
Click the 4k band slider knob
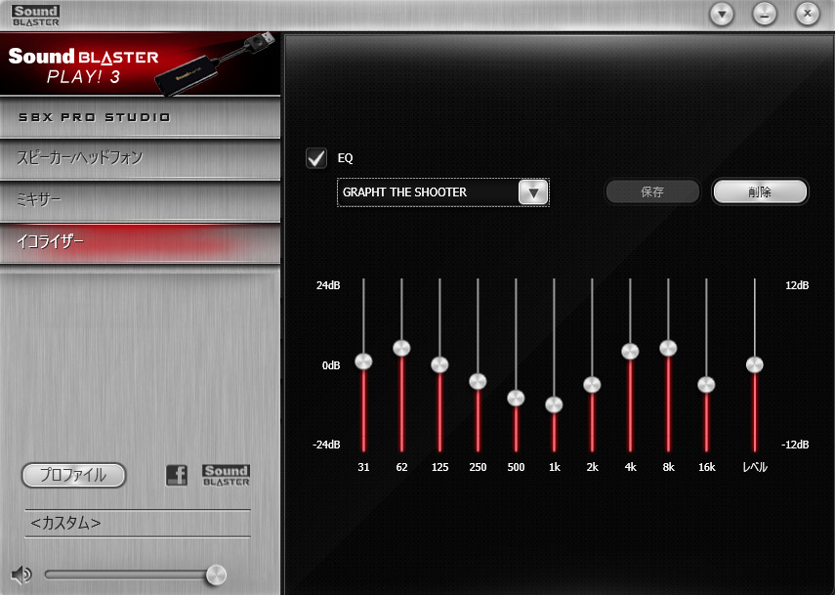(630, 352)
